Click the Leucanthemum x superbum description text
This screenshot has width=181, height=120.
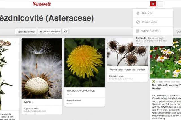[x=167, y=107]
